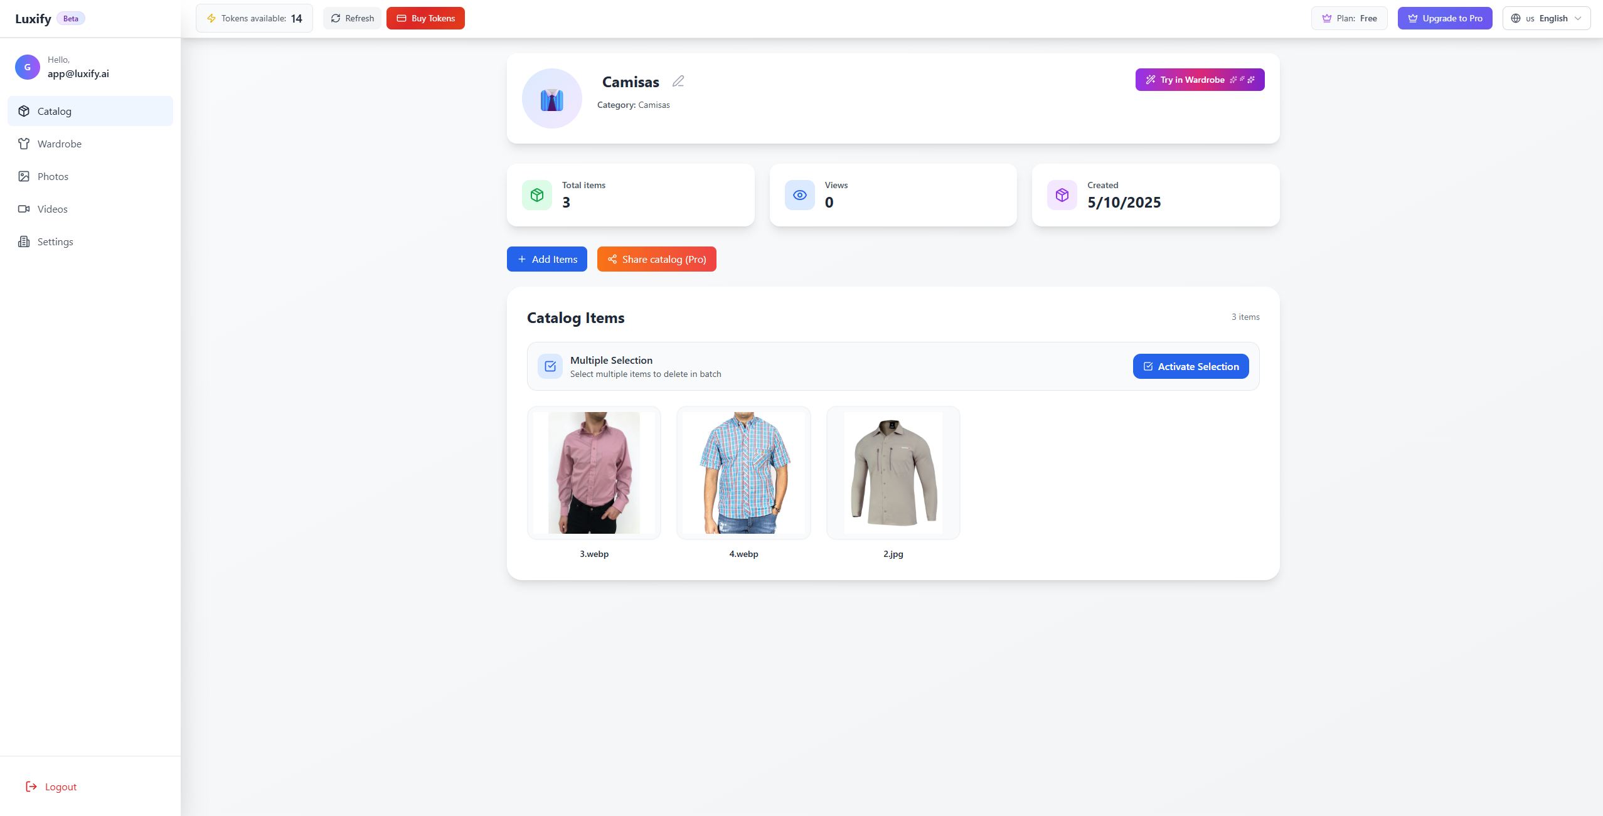Click the Logout link

tap(60, 787)
